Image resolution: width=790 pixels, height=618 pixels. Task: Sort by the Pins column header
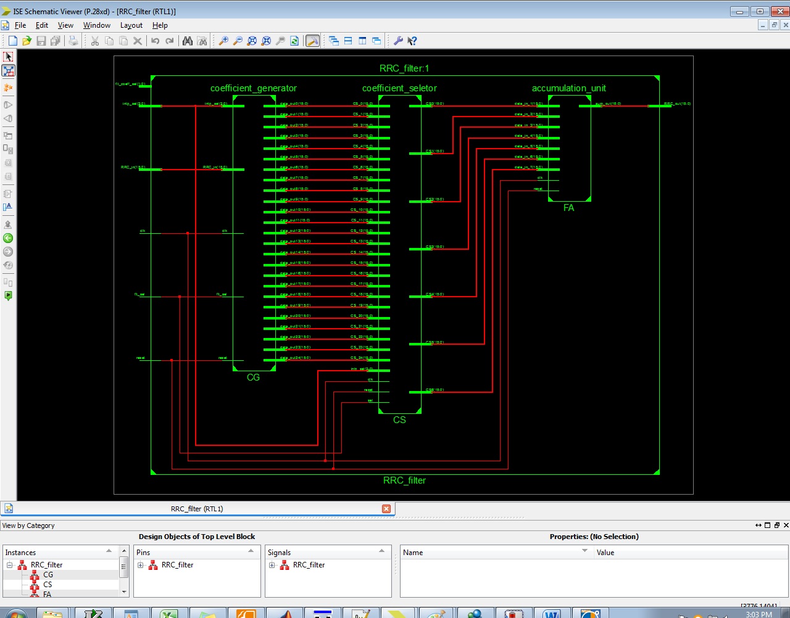[197, 552]
